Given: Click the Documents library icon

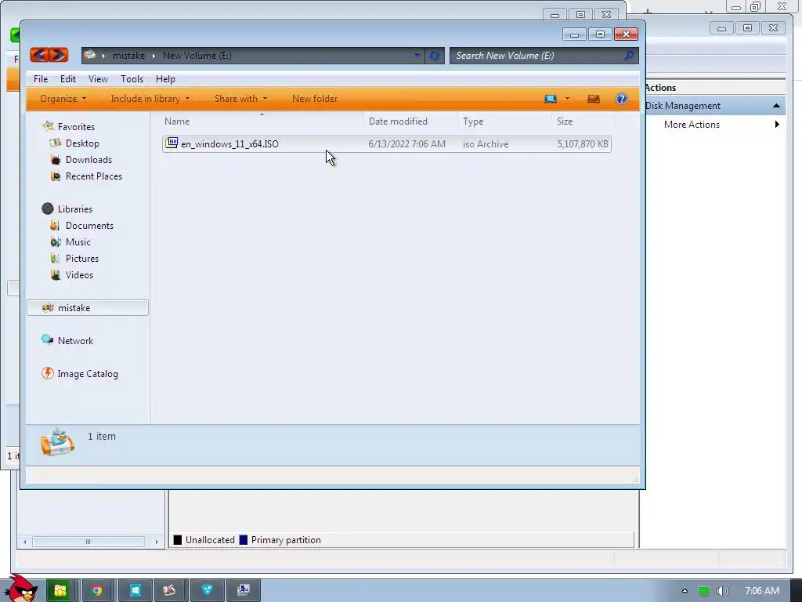Looking at the screenshot, I should click(x=56, y=225).
